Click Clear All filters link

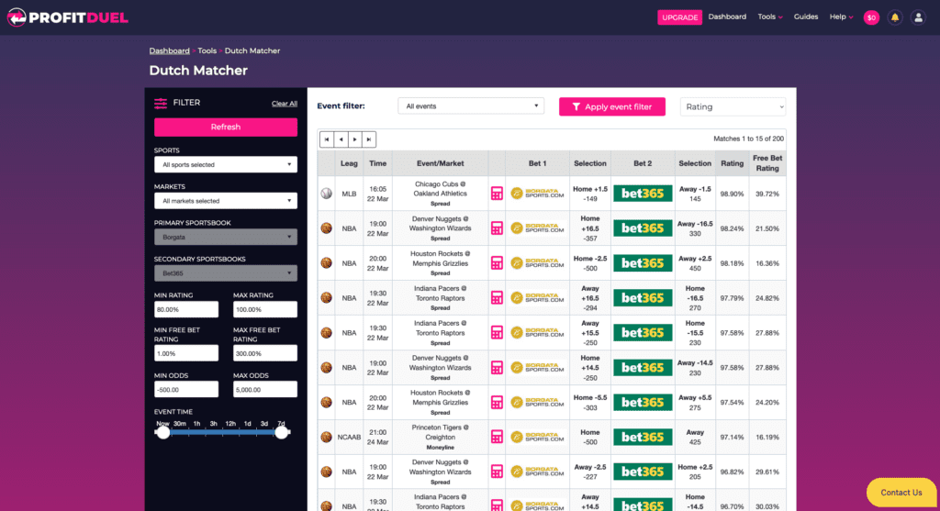click(x=285, y=104)
